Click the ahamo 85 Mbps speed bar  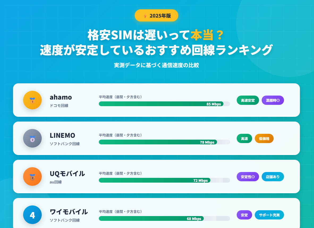pos(161,104)
